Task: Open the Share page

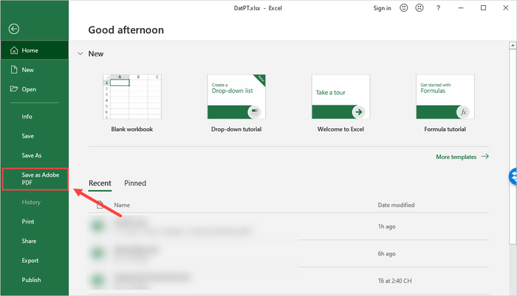Action: pos(29,241)
